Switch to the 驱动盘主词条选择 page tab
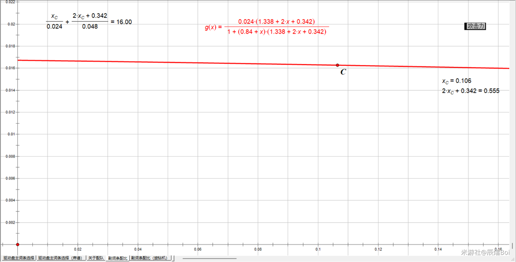 click(x=18, y=258)
